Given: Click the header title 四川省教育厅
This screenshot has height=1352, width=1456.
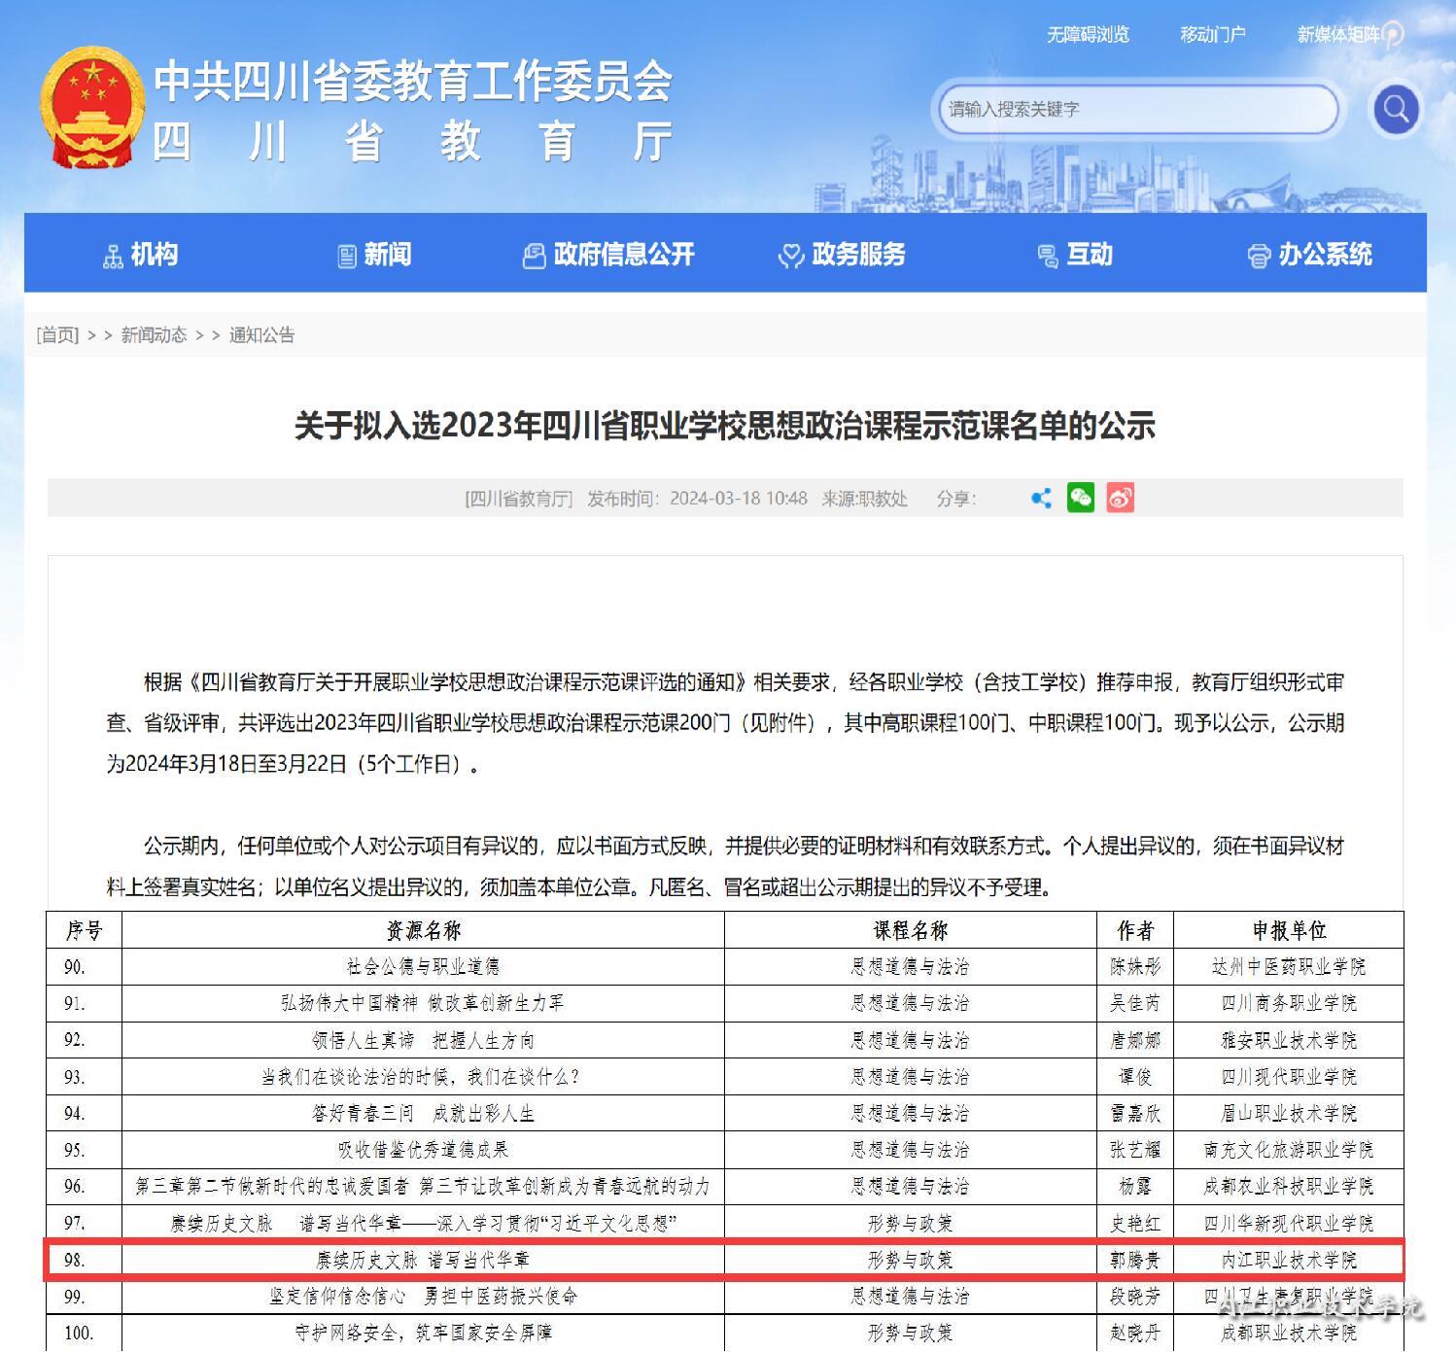Looking at the screenshot, I should pyautogui.click(x=413, y=142).
